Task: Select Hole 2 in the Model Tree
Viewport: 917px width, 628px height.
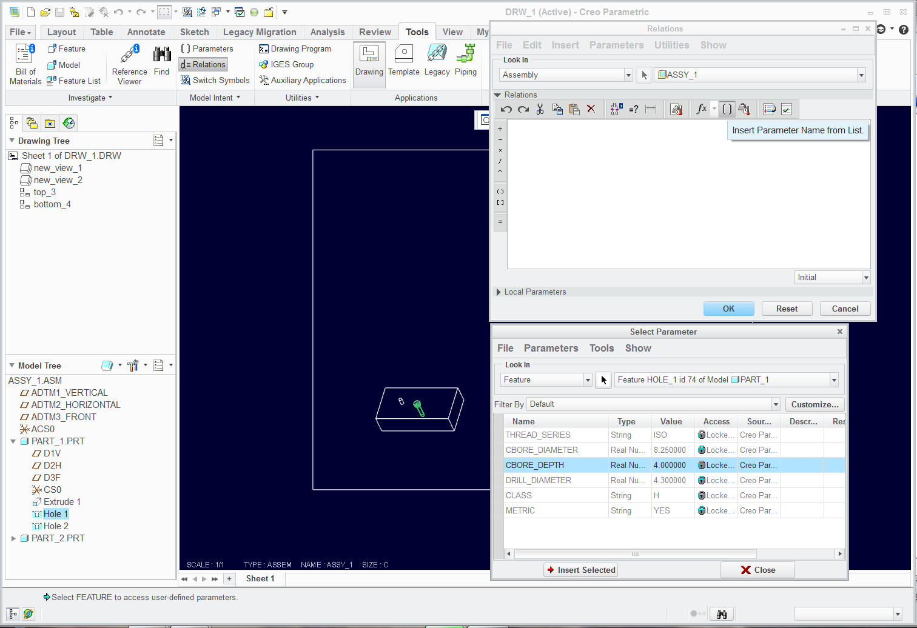Action: coord(56,526)
